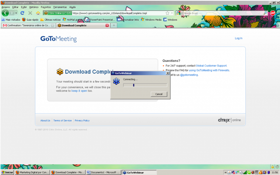Open a new tab with the plus button
This screenshot has width=280, height=175.
(x=114, y=25)
